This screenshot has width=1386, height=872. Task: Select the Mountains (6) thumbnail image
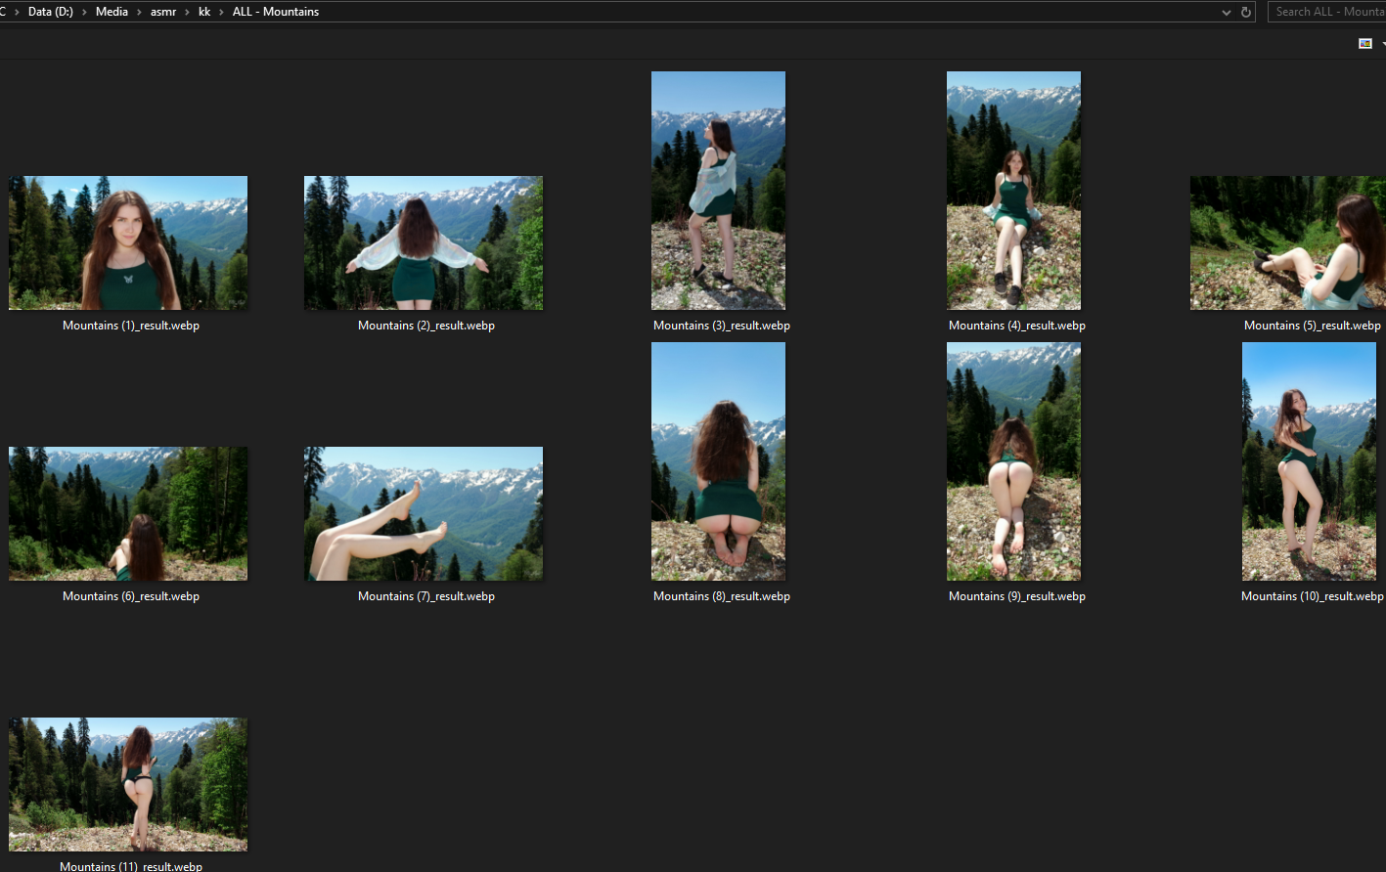128,513
